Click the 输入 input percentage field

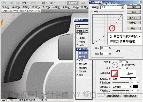coord(104,48)
